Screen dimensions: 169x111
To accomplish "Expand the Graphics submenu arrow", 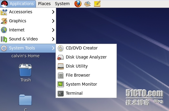I will tap(53, 21).
